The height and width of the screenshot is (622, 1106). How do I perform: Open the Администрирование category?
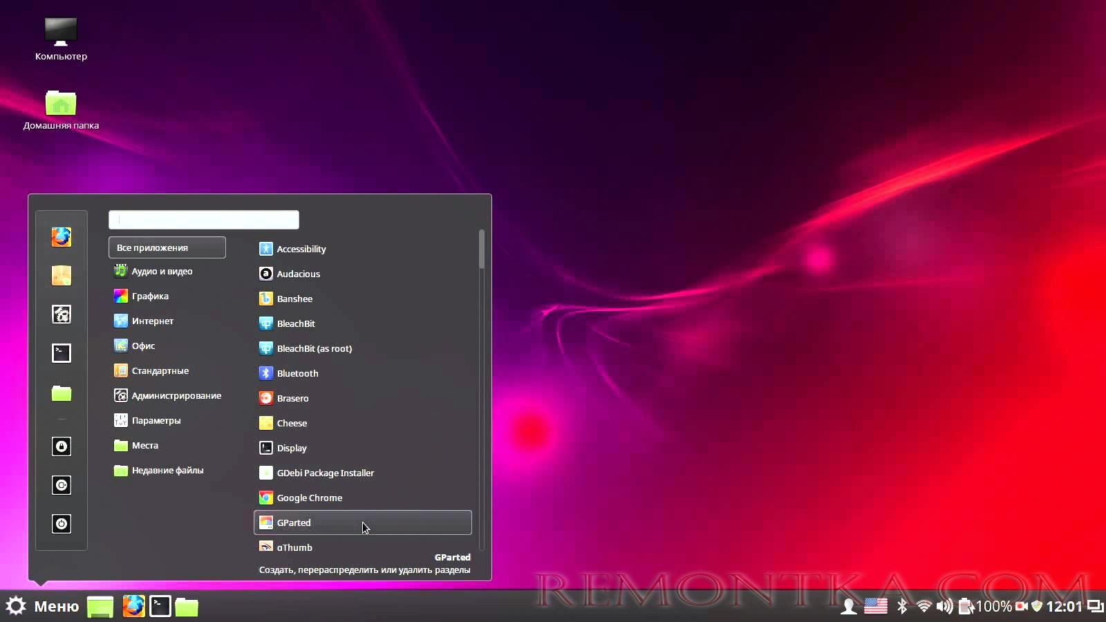(176, 395)
